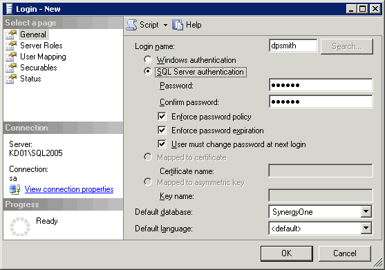Click the OK button
This screenshot has width=385, height=270.
[287, 253]
